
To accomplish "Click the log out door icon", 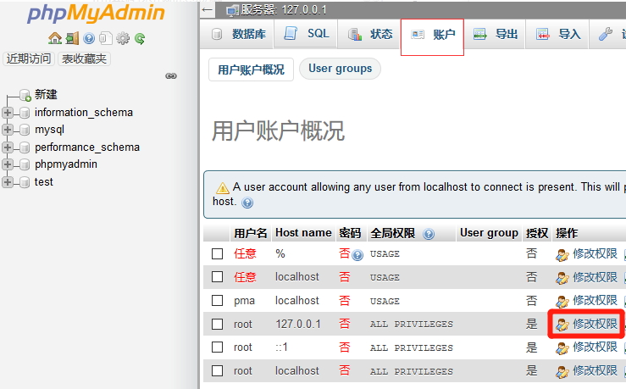I will click(x=72, y=38).
